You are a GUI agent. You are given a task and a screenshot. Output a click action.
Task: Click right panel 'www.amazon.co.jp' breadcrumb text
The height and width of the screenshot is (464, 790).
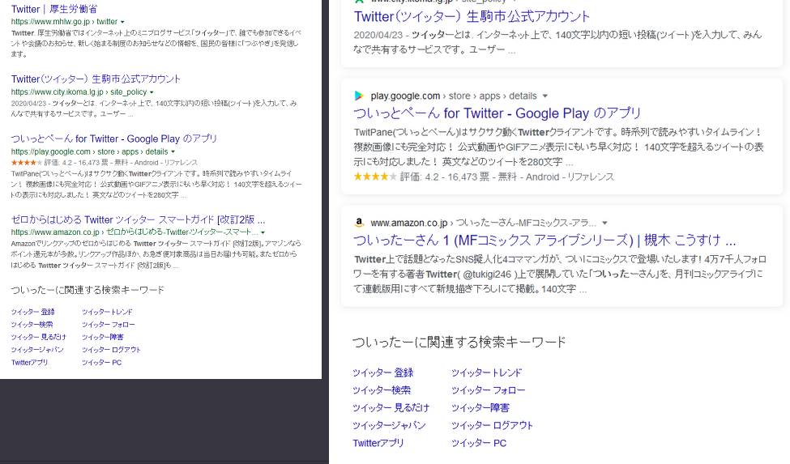click(x=409, y=223)
